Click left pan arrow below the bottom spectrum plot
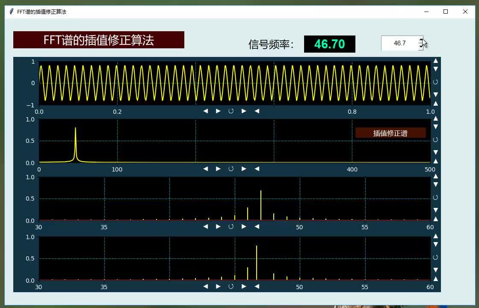 205,287
